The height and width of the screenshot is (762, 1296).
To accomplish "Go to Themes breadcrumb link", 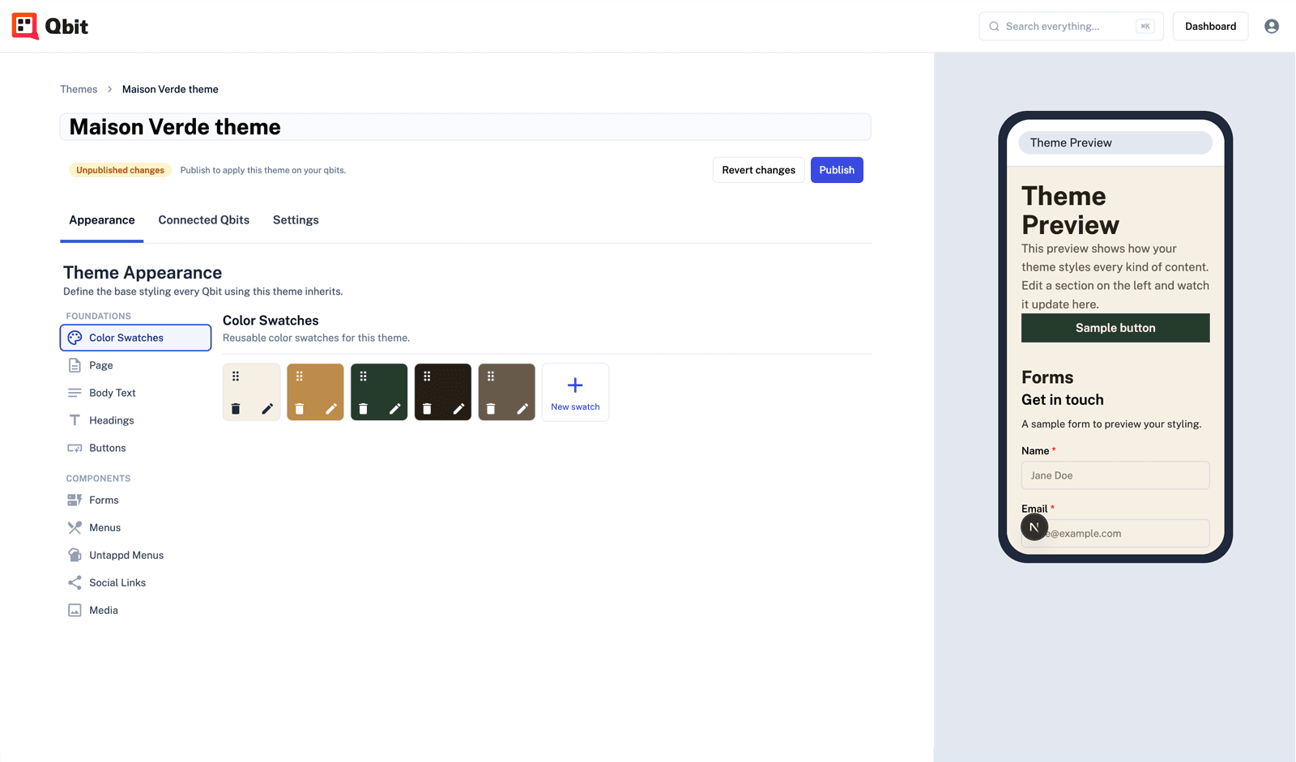I will point(79,89).
